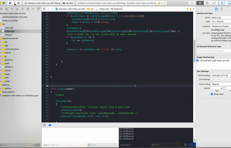Click the print description info icon
This screenshot has height=148, width=231.
(57, 145)
